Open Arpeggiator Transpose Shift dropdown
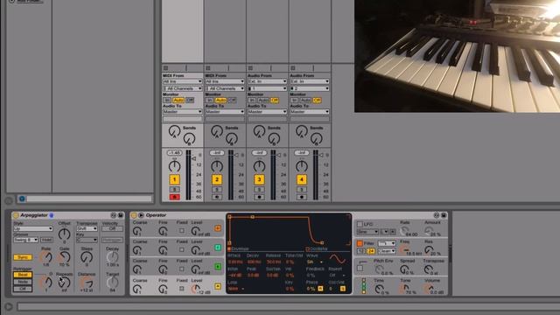This screenshot has width=560, height=315. (x=87, y=228)
